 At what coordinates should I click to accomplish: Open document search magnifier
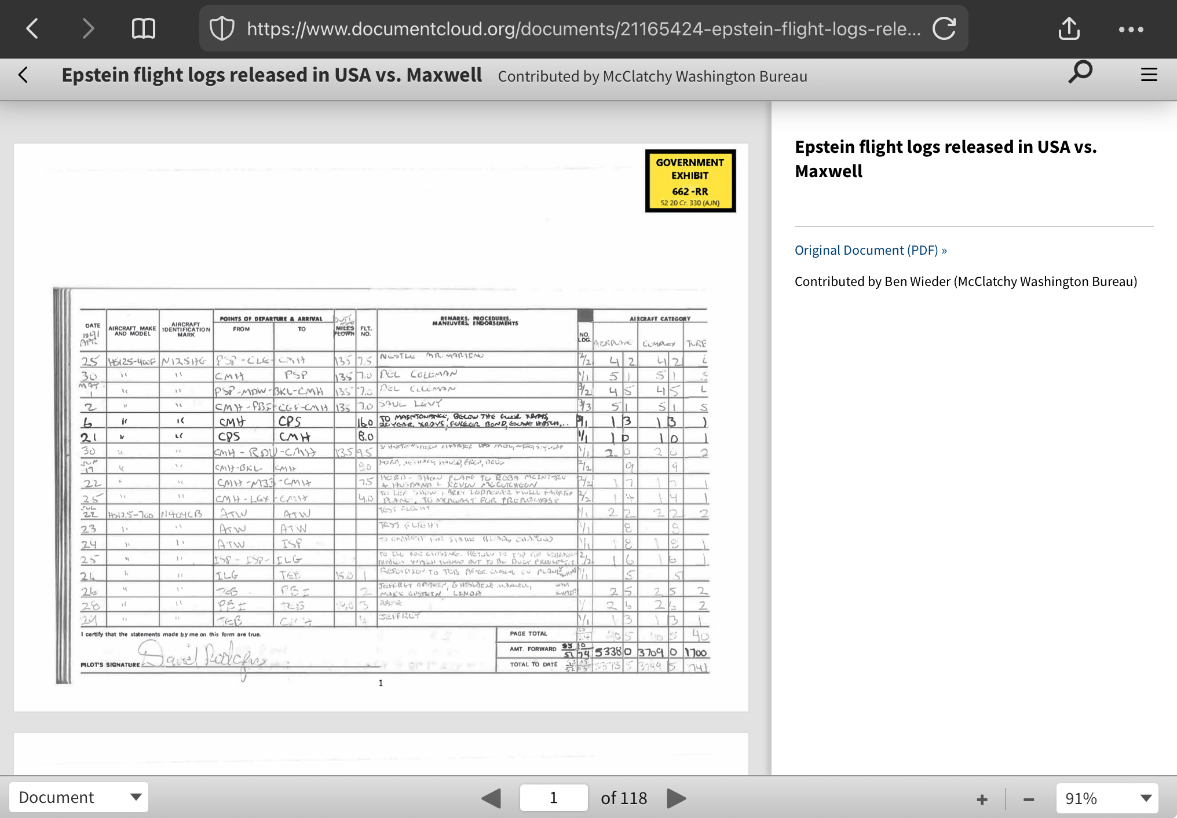[1080, 73]
